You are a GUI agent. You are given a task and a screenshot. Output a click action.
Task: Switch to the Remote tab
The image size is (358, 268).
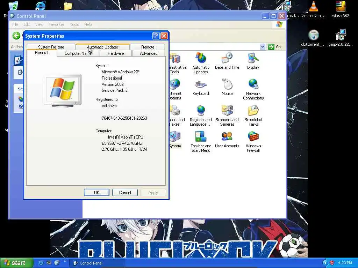148,47
